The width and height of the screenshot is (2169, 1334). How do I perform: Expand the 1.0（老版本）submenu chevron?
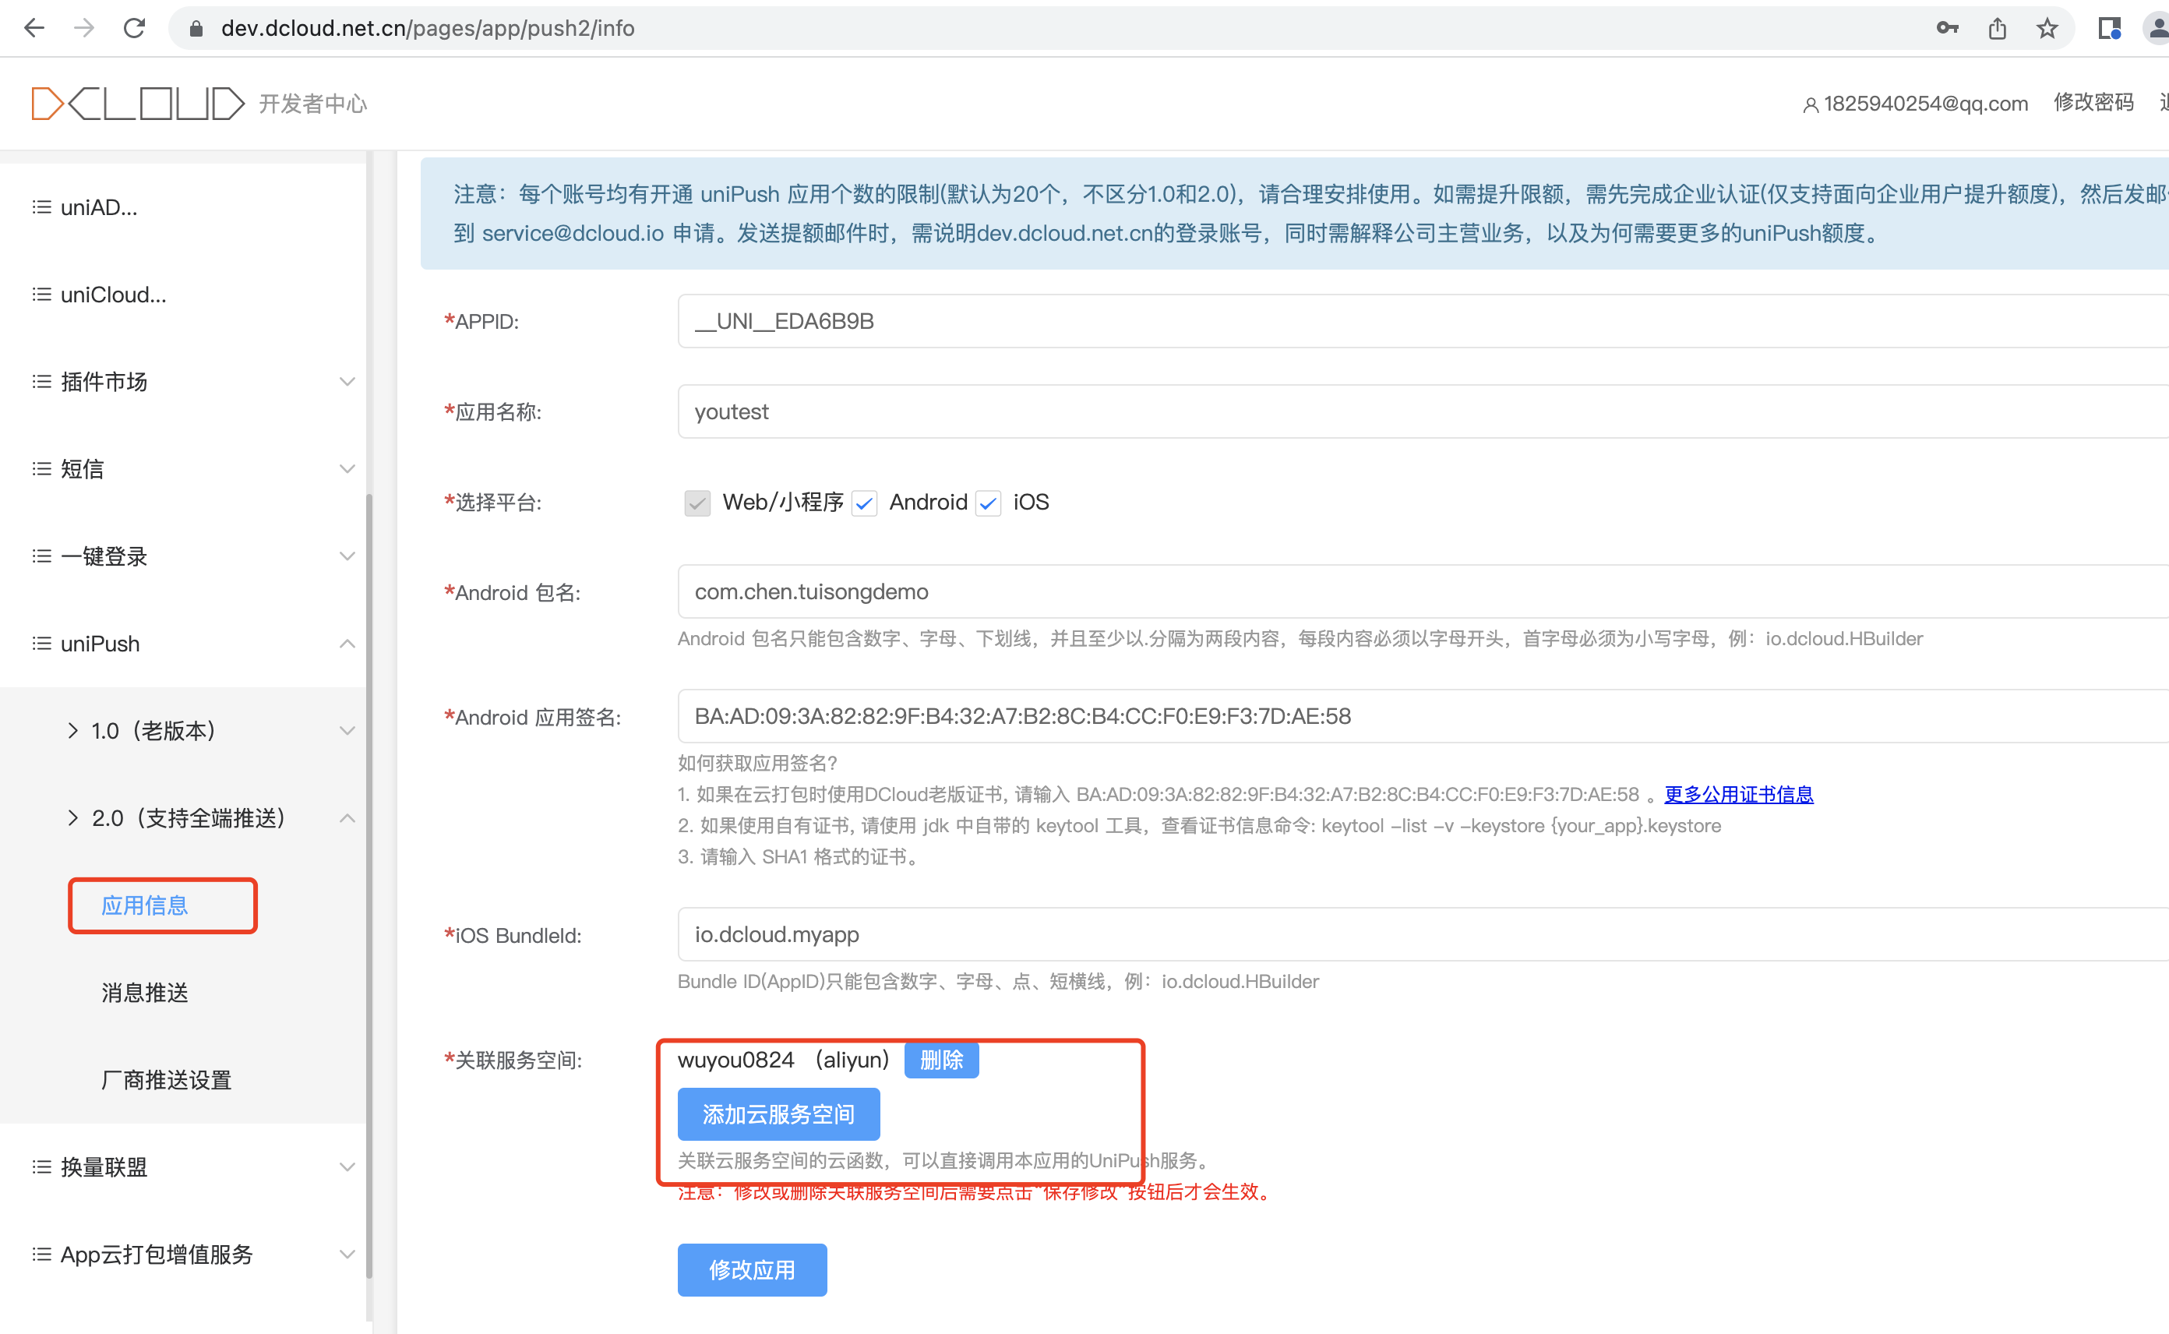pos(347,732)
